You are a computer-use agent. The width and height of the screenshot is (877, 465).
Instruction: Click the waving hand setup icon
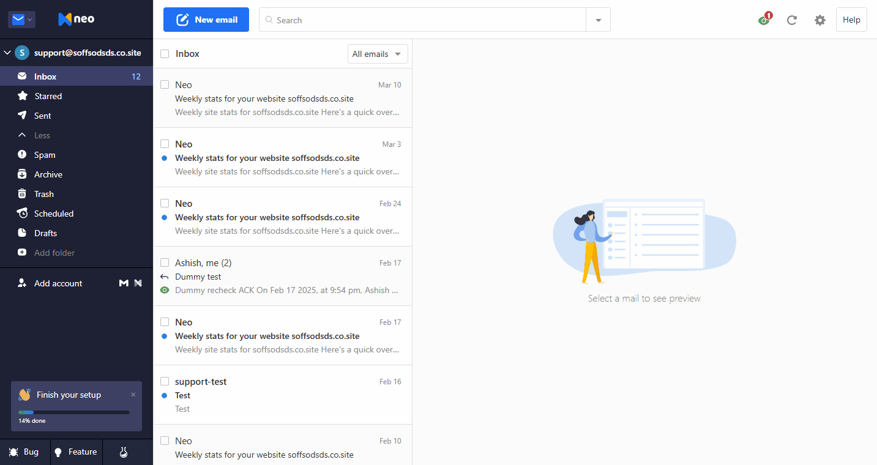[24, 395]
